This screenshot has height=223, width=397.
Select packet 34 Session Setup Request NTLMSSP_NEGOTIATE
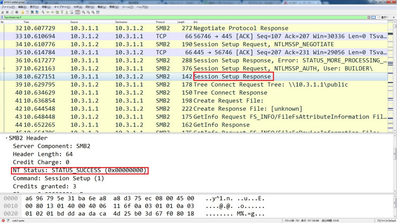tap(194, 44)
